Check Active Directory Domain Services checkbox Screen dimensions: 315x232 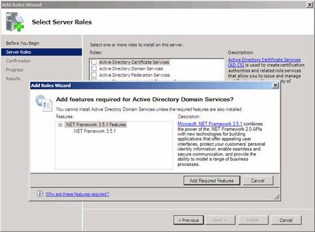[94, 69]
